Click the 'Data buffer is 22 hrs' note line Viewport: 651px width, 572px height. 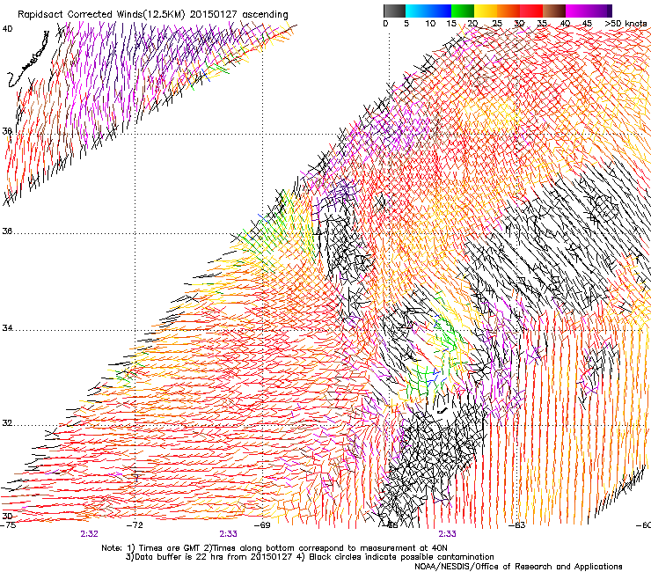coord(310,557)
